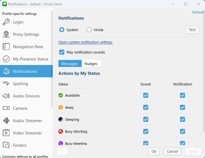Image resolution: width=205 pixels, height=158 pixels.
Task: Click the Cancel button
Action: click(172, 151)
